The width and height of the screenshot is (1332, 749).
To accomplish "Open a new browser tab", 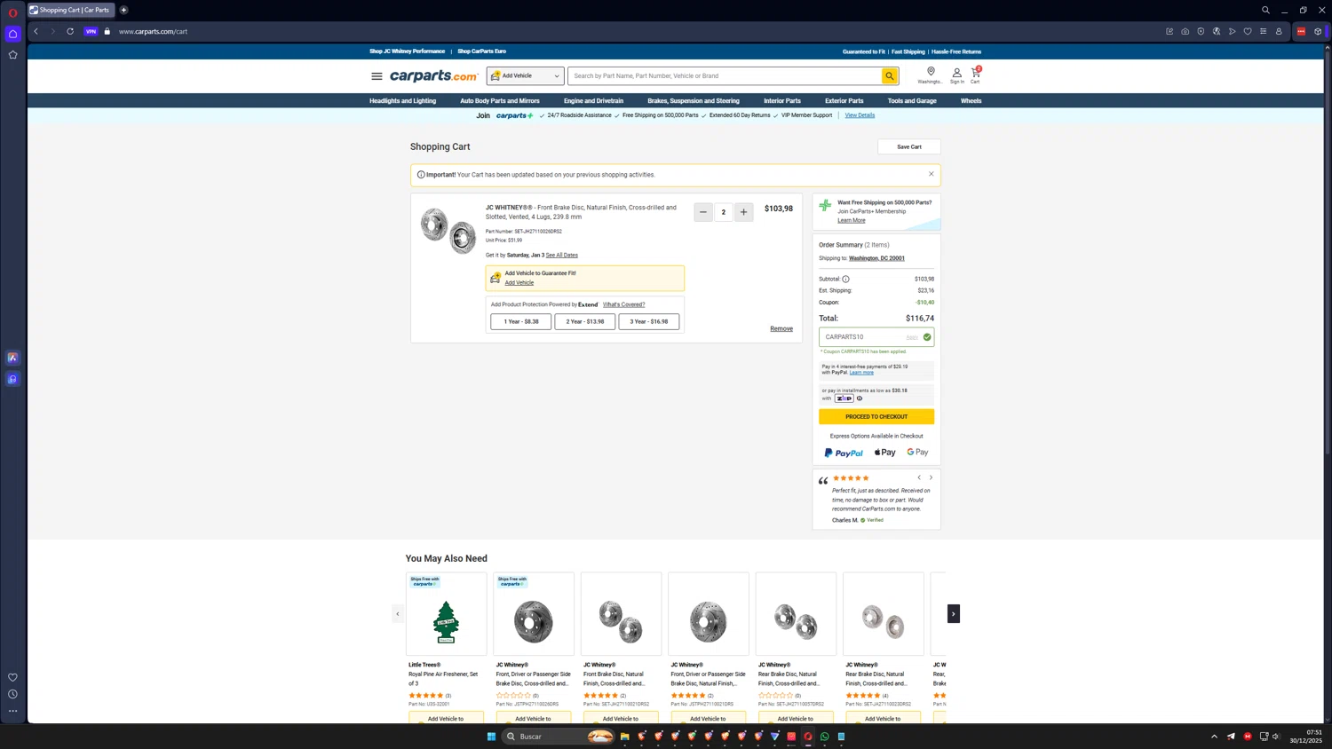I will click(123, 10).
